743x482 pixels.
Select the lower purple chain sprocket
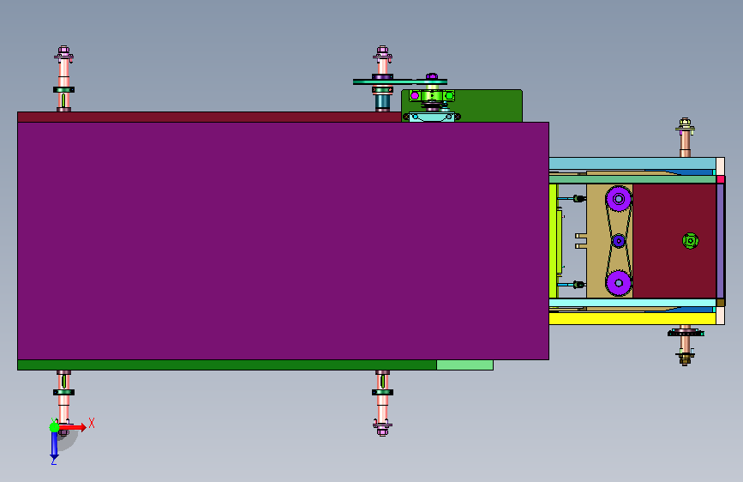tap(619, 283)
